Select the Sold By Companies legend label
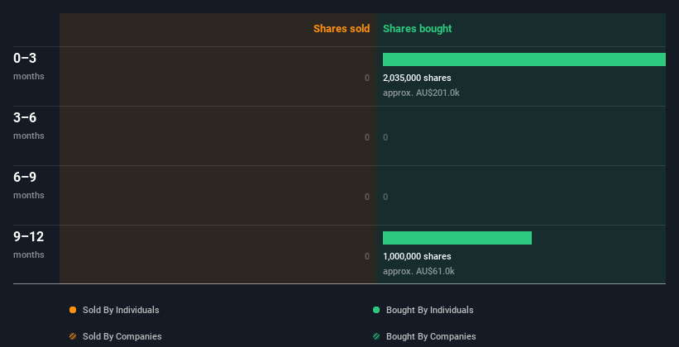This screenshot has width=679, height=347. click(122, 336)
